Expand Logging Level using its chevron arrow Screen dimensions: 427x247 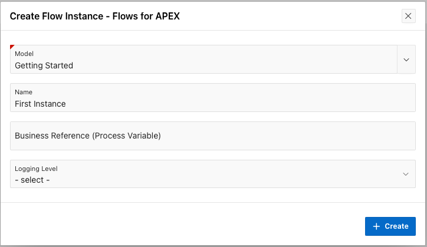(406, 174)
